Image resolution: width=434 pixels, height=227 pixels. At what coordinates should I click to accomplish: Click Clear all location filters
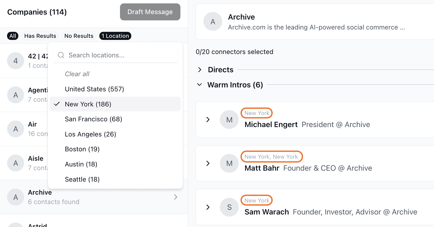77,74
